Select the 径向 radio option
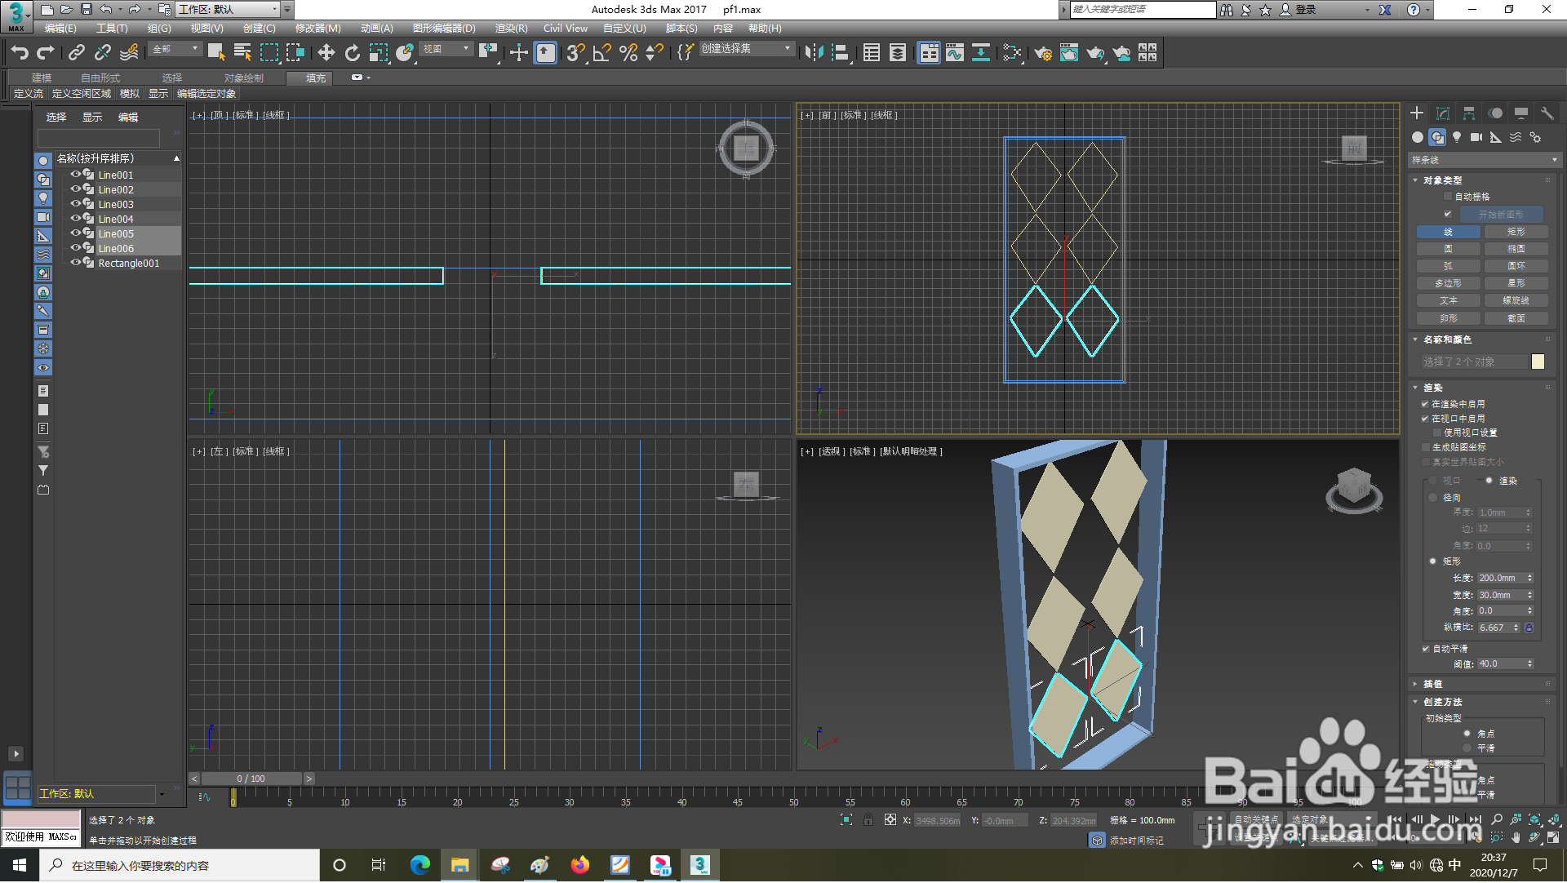Image resolution: width=1567 pixels, height=883 pixels. [x=1433, y=497]
